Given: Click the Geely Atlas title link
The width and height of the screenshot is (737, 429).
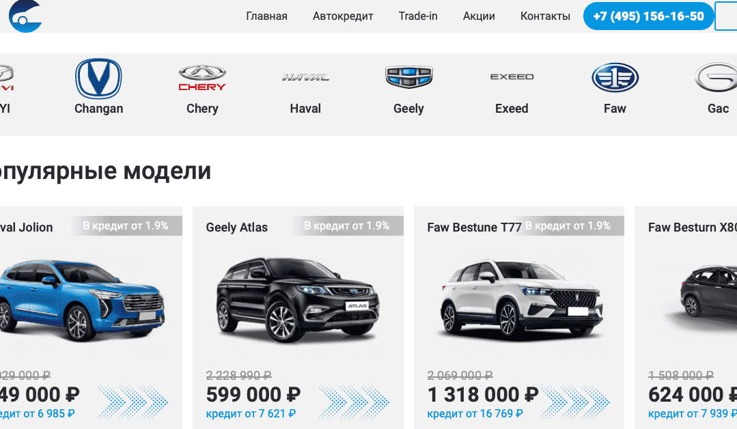Looking at the screenshot, I should click(x=236, y=227).
